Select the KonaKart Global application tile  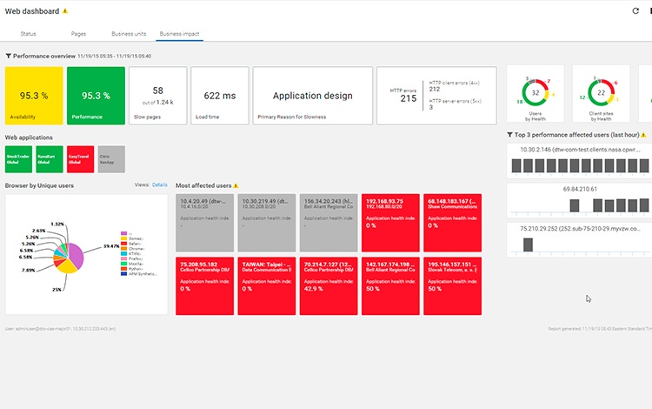coord(50,159)
